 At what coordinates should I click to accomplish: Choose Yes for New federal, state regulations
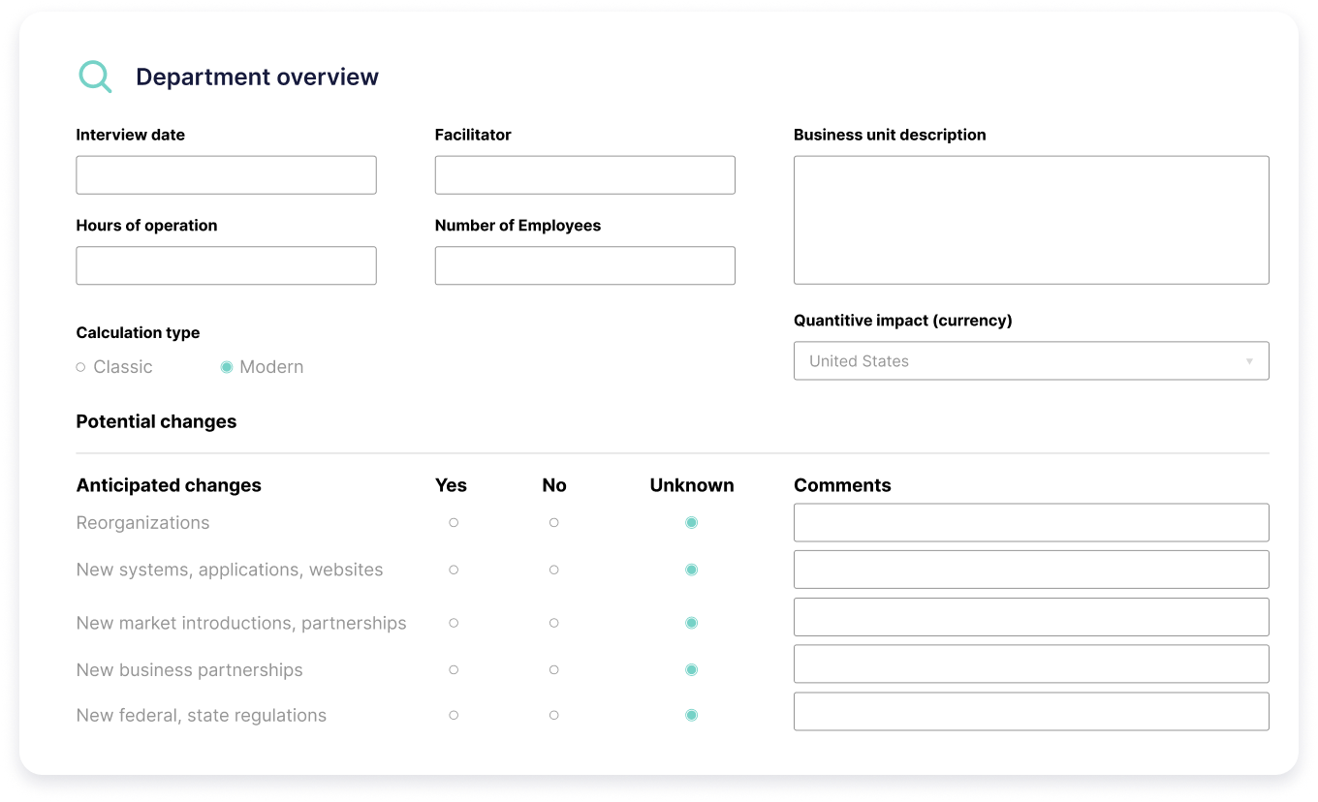[x=454, y=715]
